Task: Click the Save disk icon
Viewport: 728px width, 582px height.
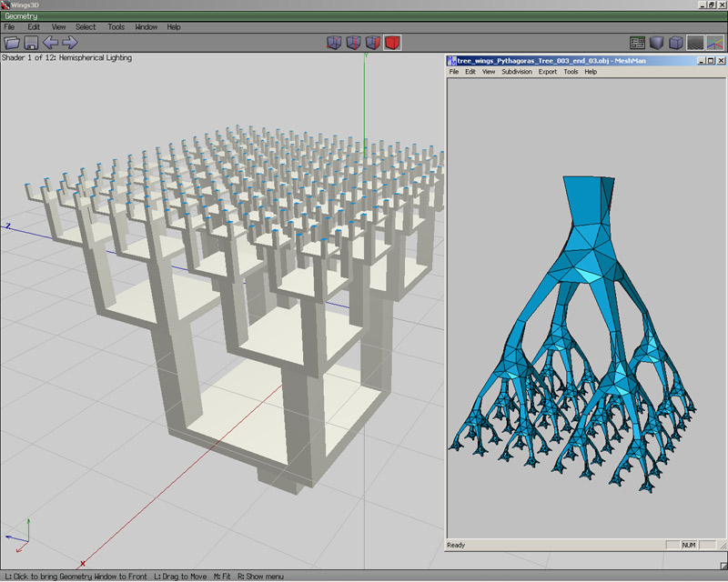Action: (31, 43)
